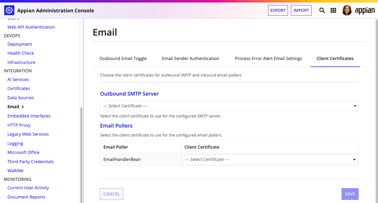
Task: Open Embedded Interfaces settings
Action: [29, 116]
